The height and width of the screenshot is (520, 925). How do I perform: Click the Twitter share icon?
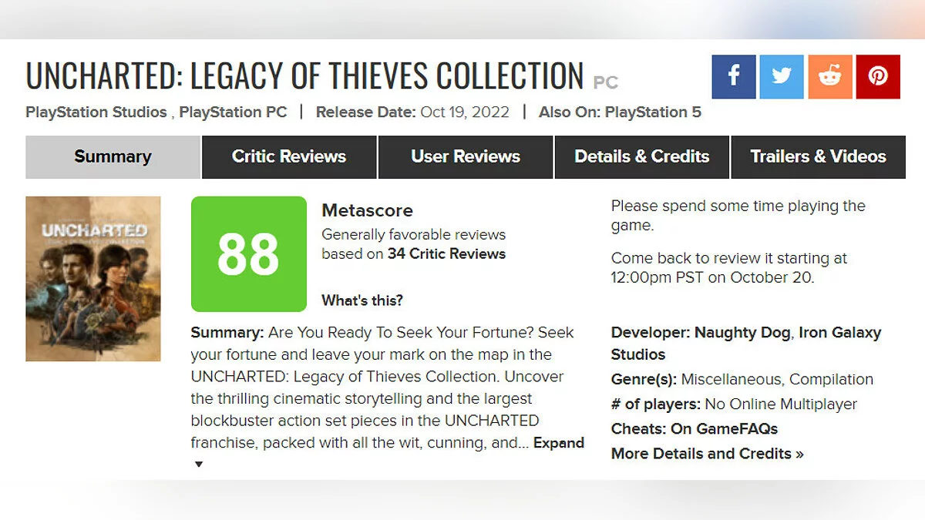tap(782, 76)
